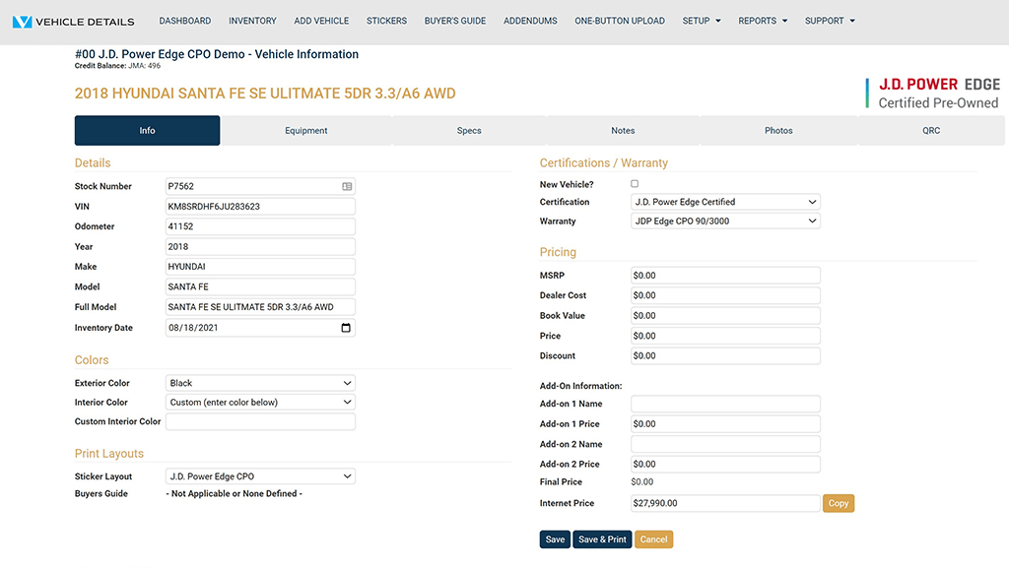This screenshot has width=1009, height=568.
Task: Toggle the New Vehicle checkbox
Action: 635,184
